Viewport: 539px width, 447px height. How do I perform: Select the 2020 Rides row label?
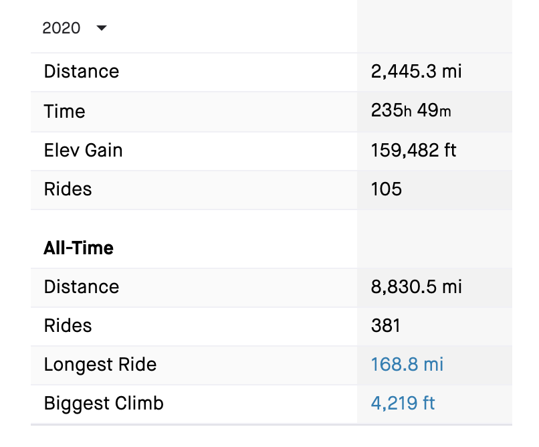click(68, 189)
